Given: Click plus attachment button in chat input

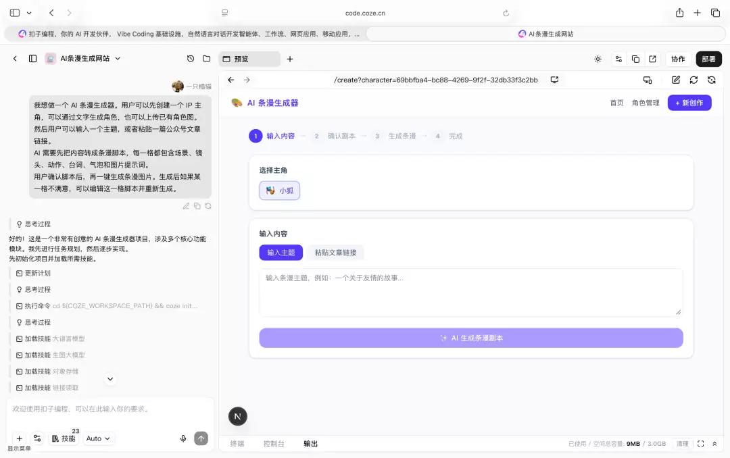Looking at the screenshot, I should coord(19,438).
